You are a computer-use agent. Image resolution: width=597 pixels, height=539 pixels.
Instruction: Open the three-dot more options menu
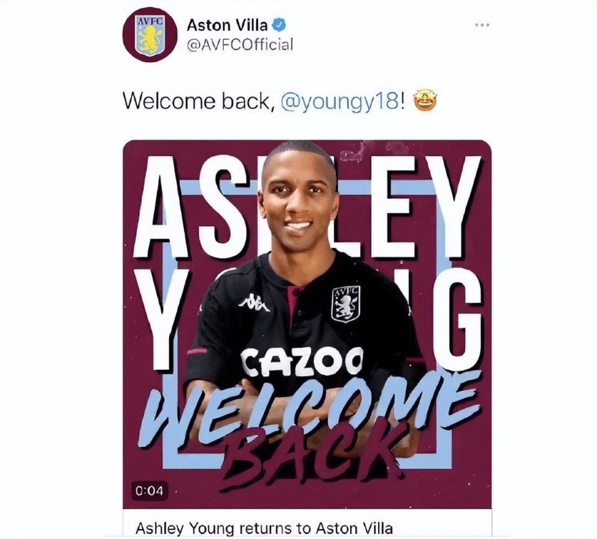tap(481, 25)
